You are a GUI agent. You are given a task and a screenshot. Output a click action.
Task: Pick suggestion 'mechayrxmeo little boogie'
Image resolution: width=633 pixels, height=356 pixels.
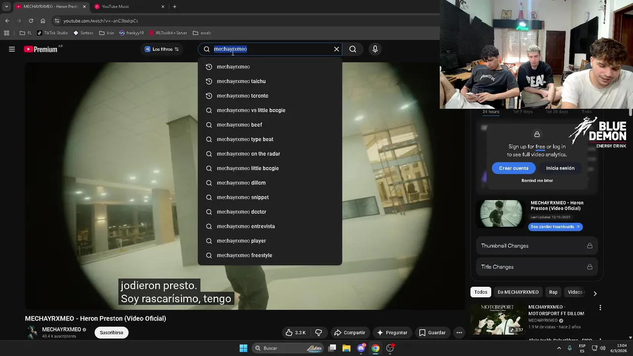pos(270,168)
